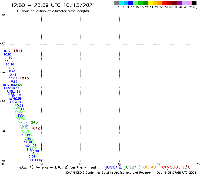Select the yellow 24 ft legend swatch
200x175 pixels.
(150, 3)
